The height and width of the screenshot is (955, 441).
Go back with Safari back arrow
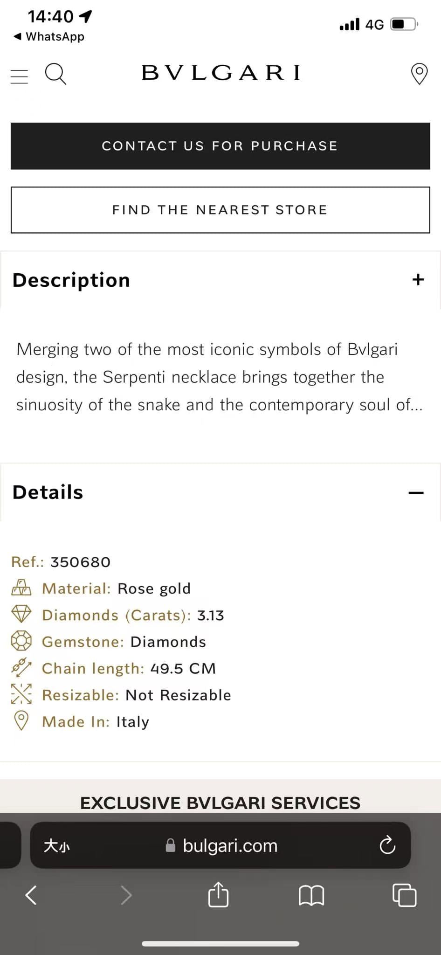31,895
